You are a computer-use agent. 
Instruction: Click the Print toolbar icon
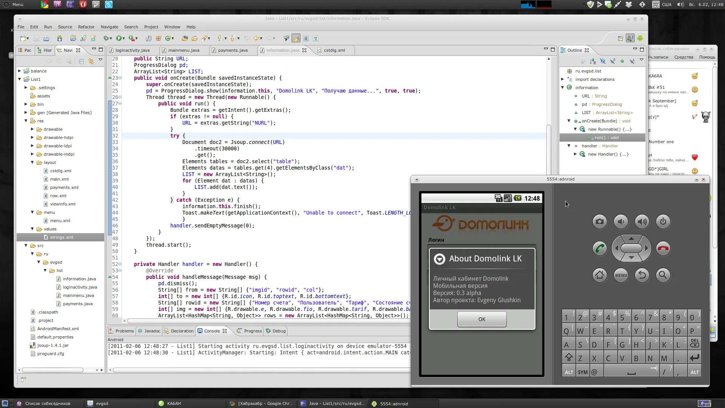point(46,39)
